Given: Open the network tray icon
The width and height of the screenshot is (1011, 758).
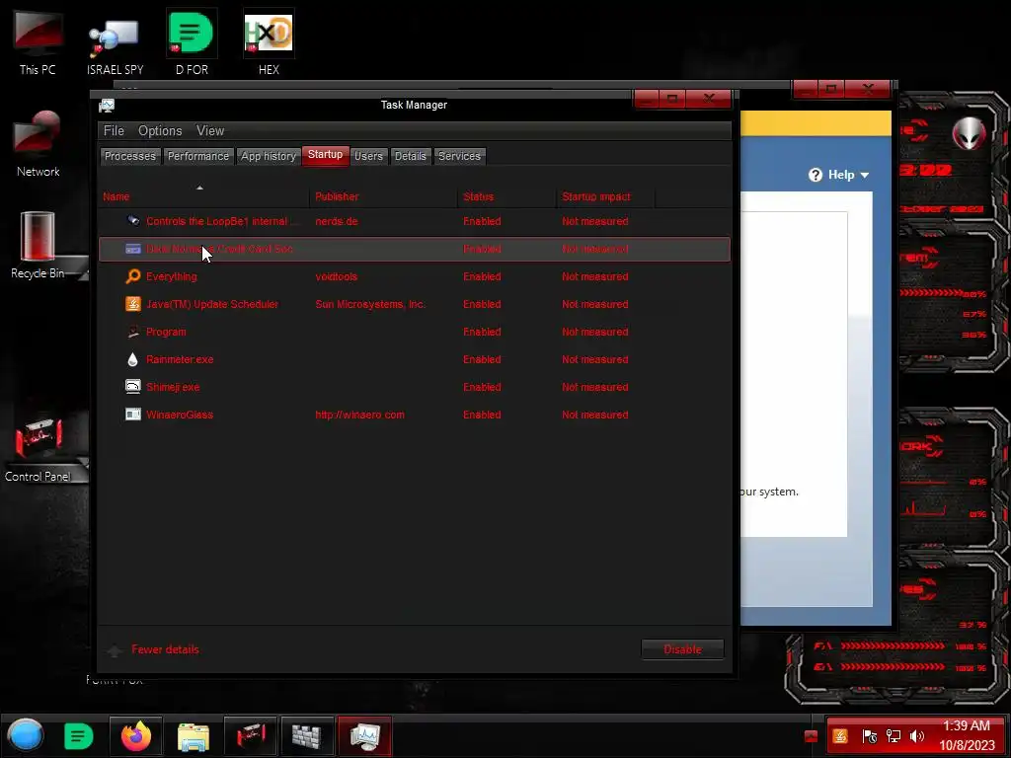Looking at the screenshot, I should (x=894, y=736).
